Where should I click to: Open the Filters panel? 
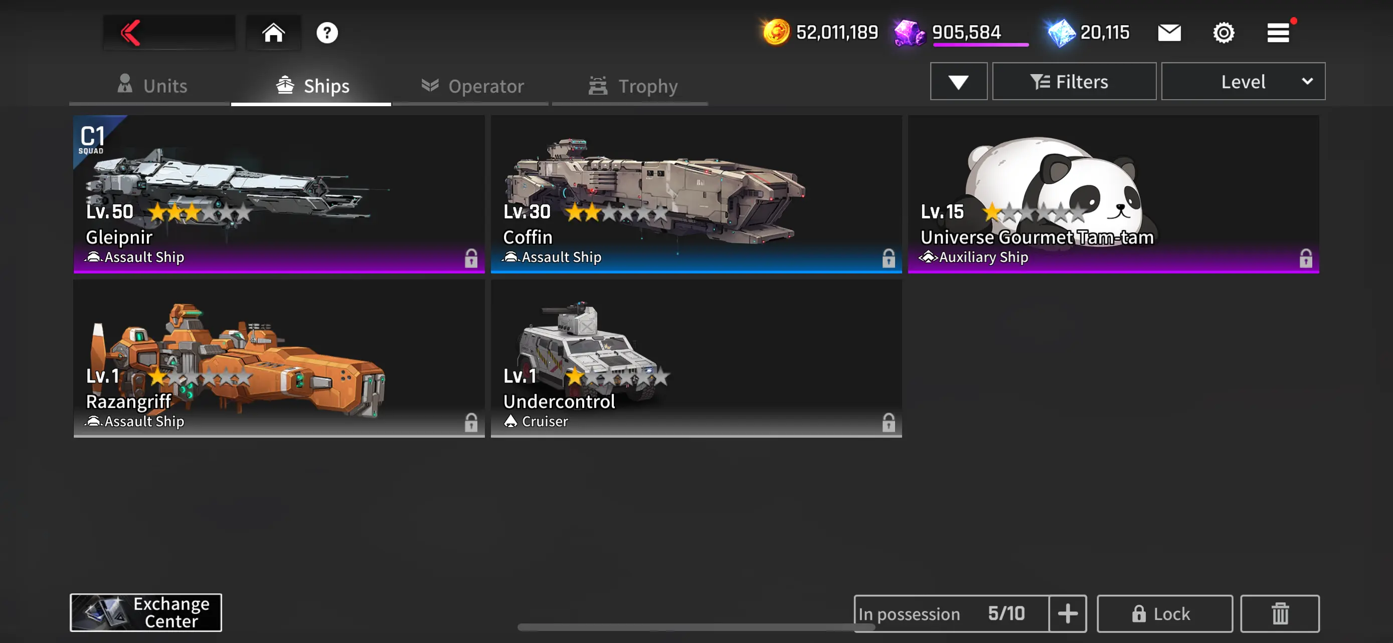[1074, 82]
